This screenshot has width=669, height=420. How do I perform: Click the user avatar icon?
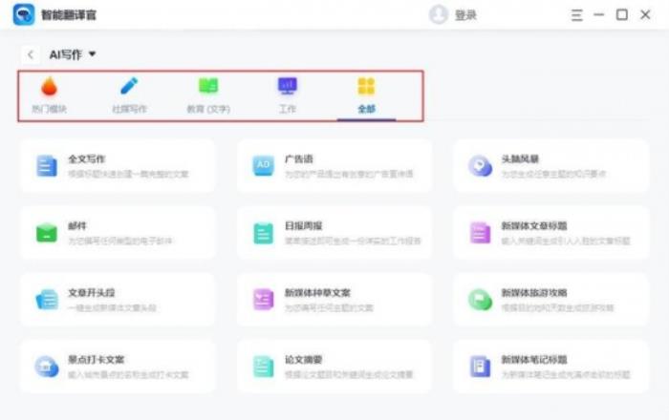click(x=438, y=15)
